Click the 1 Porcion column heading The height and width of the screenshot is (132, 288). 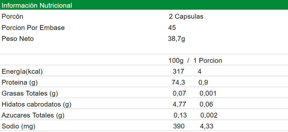coord(208,61)
